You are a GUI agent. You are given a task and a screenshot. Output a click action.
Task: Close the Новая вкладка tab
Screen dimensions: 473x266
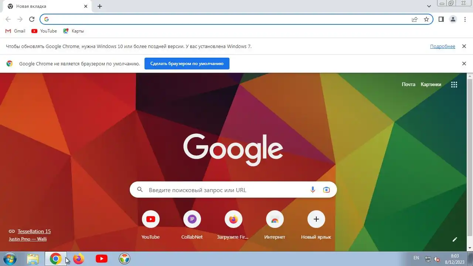coord(86,6)
